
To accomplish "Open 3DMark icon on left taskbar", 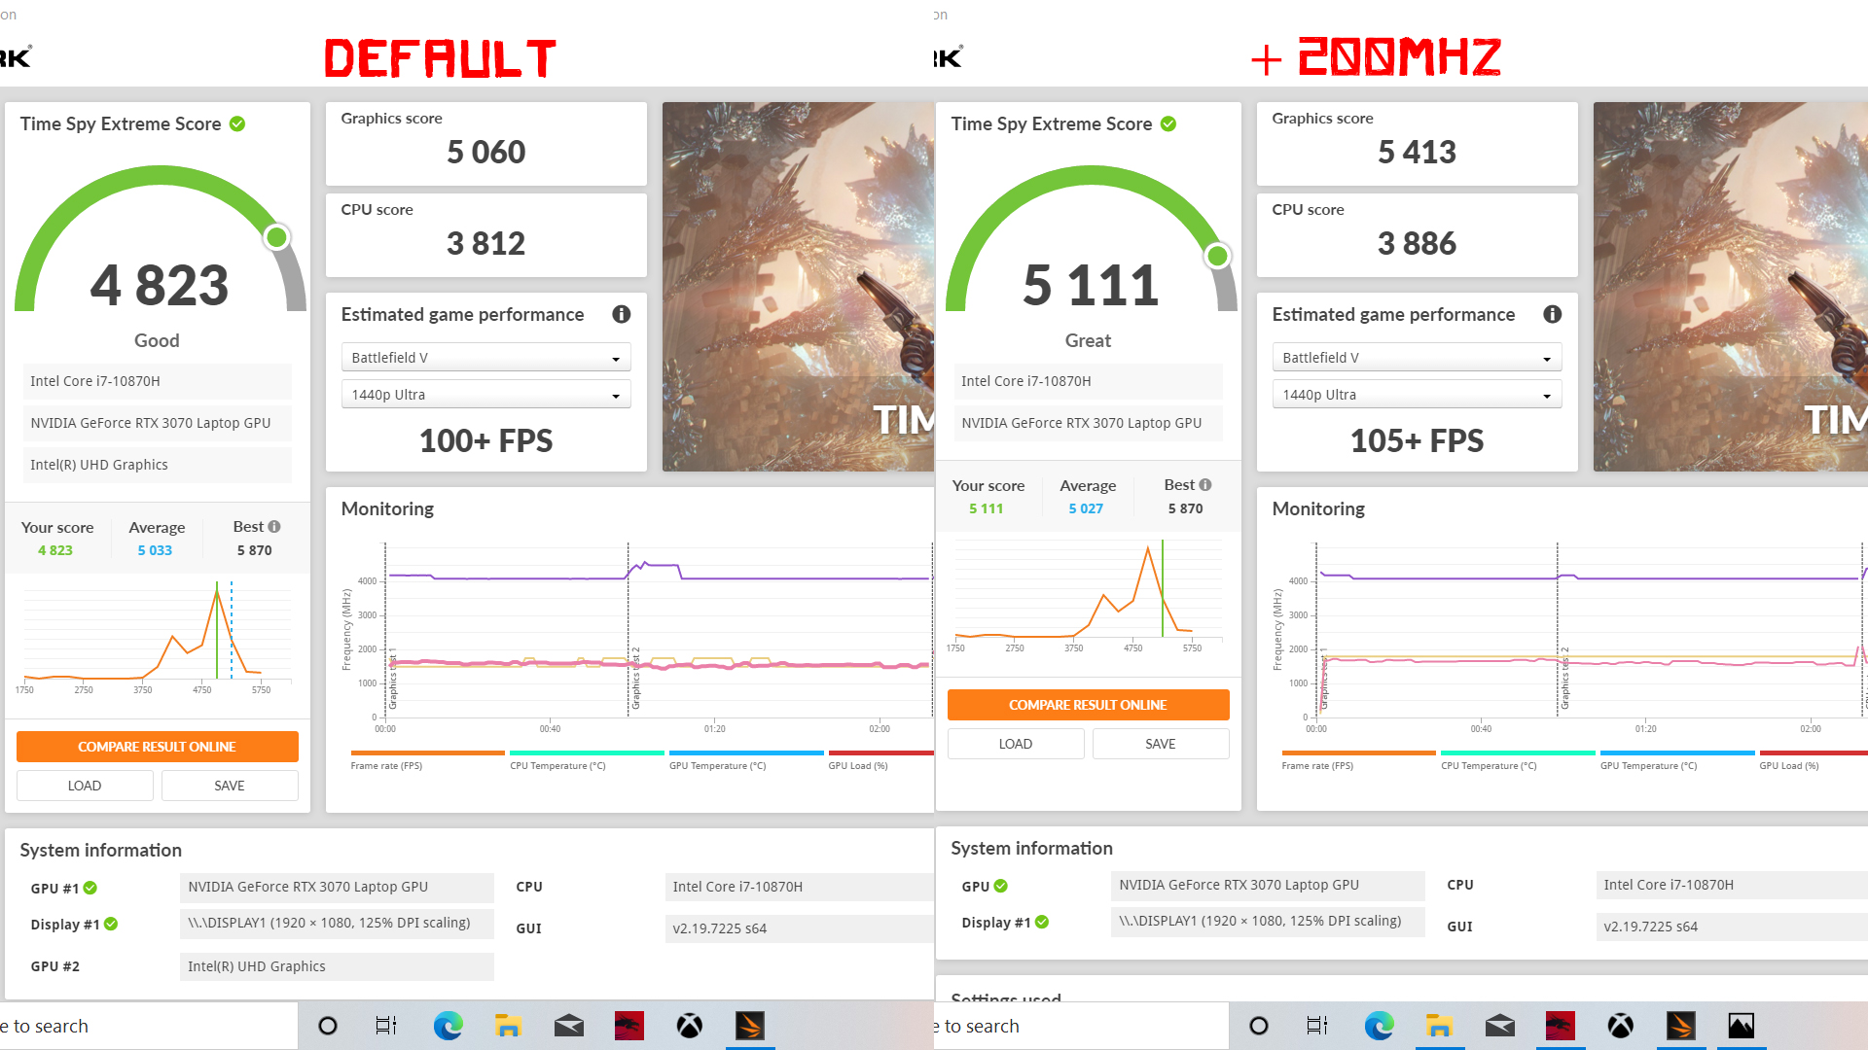I will click(750, 1026).
